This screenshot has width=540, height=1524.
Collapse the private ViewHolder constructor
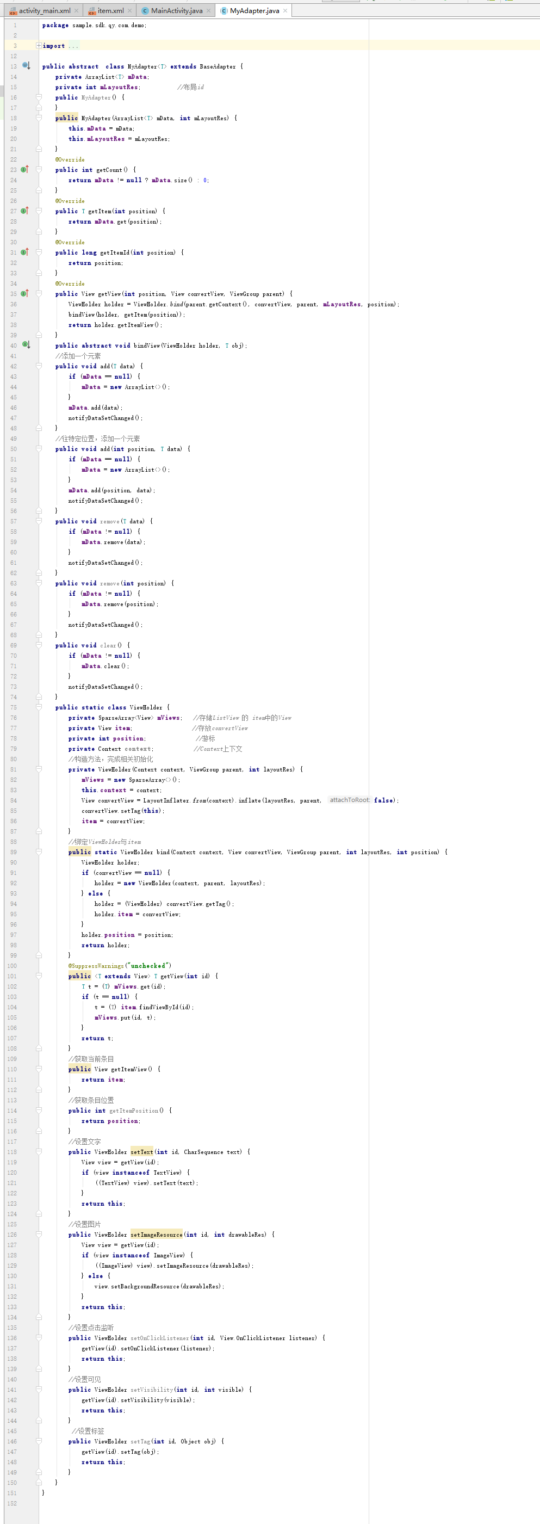point(39,769)
